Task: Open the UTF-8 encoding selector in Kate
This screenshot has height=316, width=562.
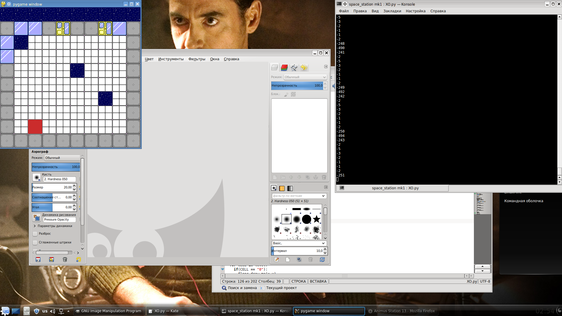Action: point(485,281)
